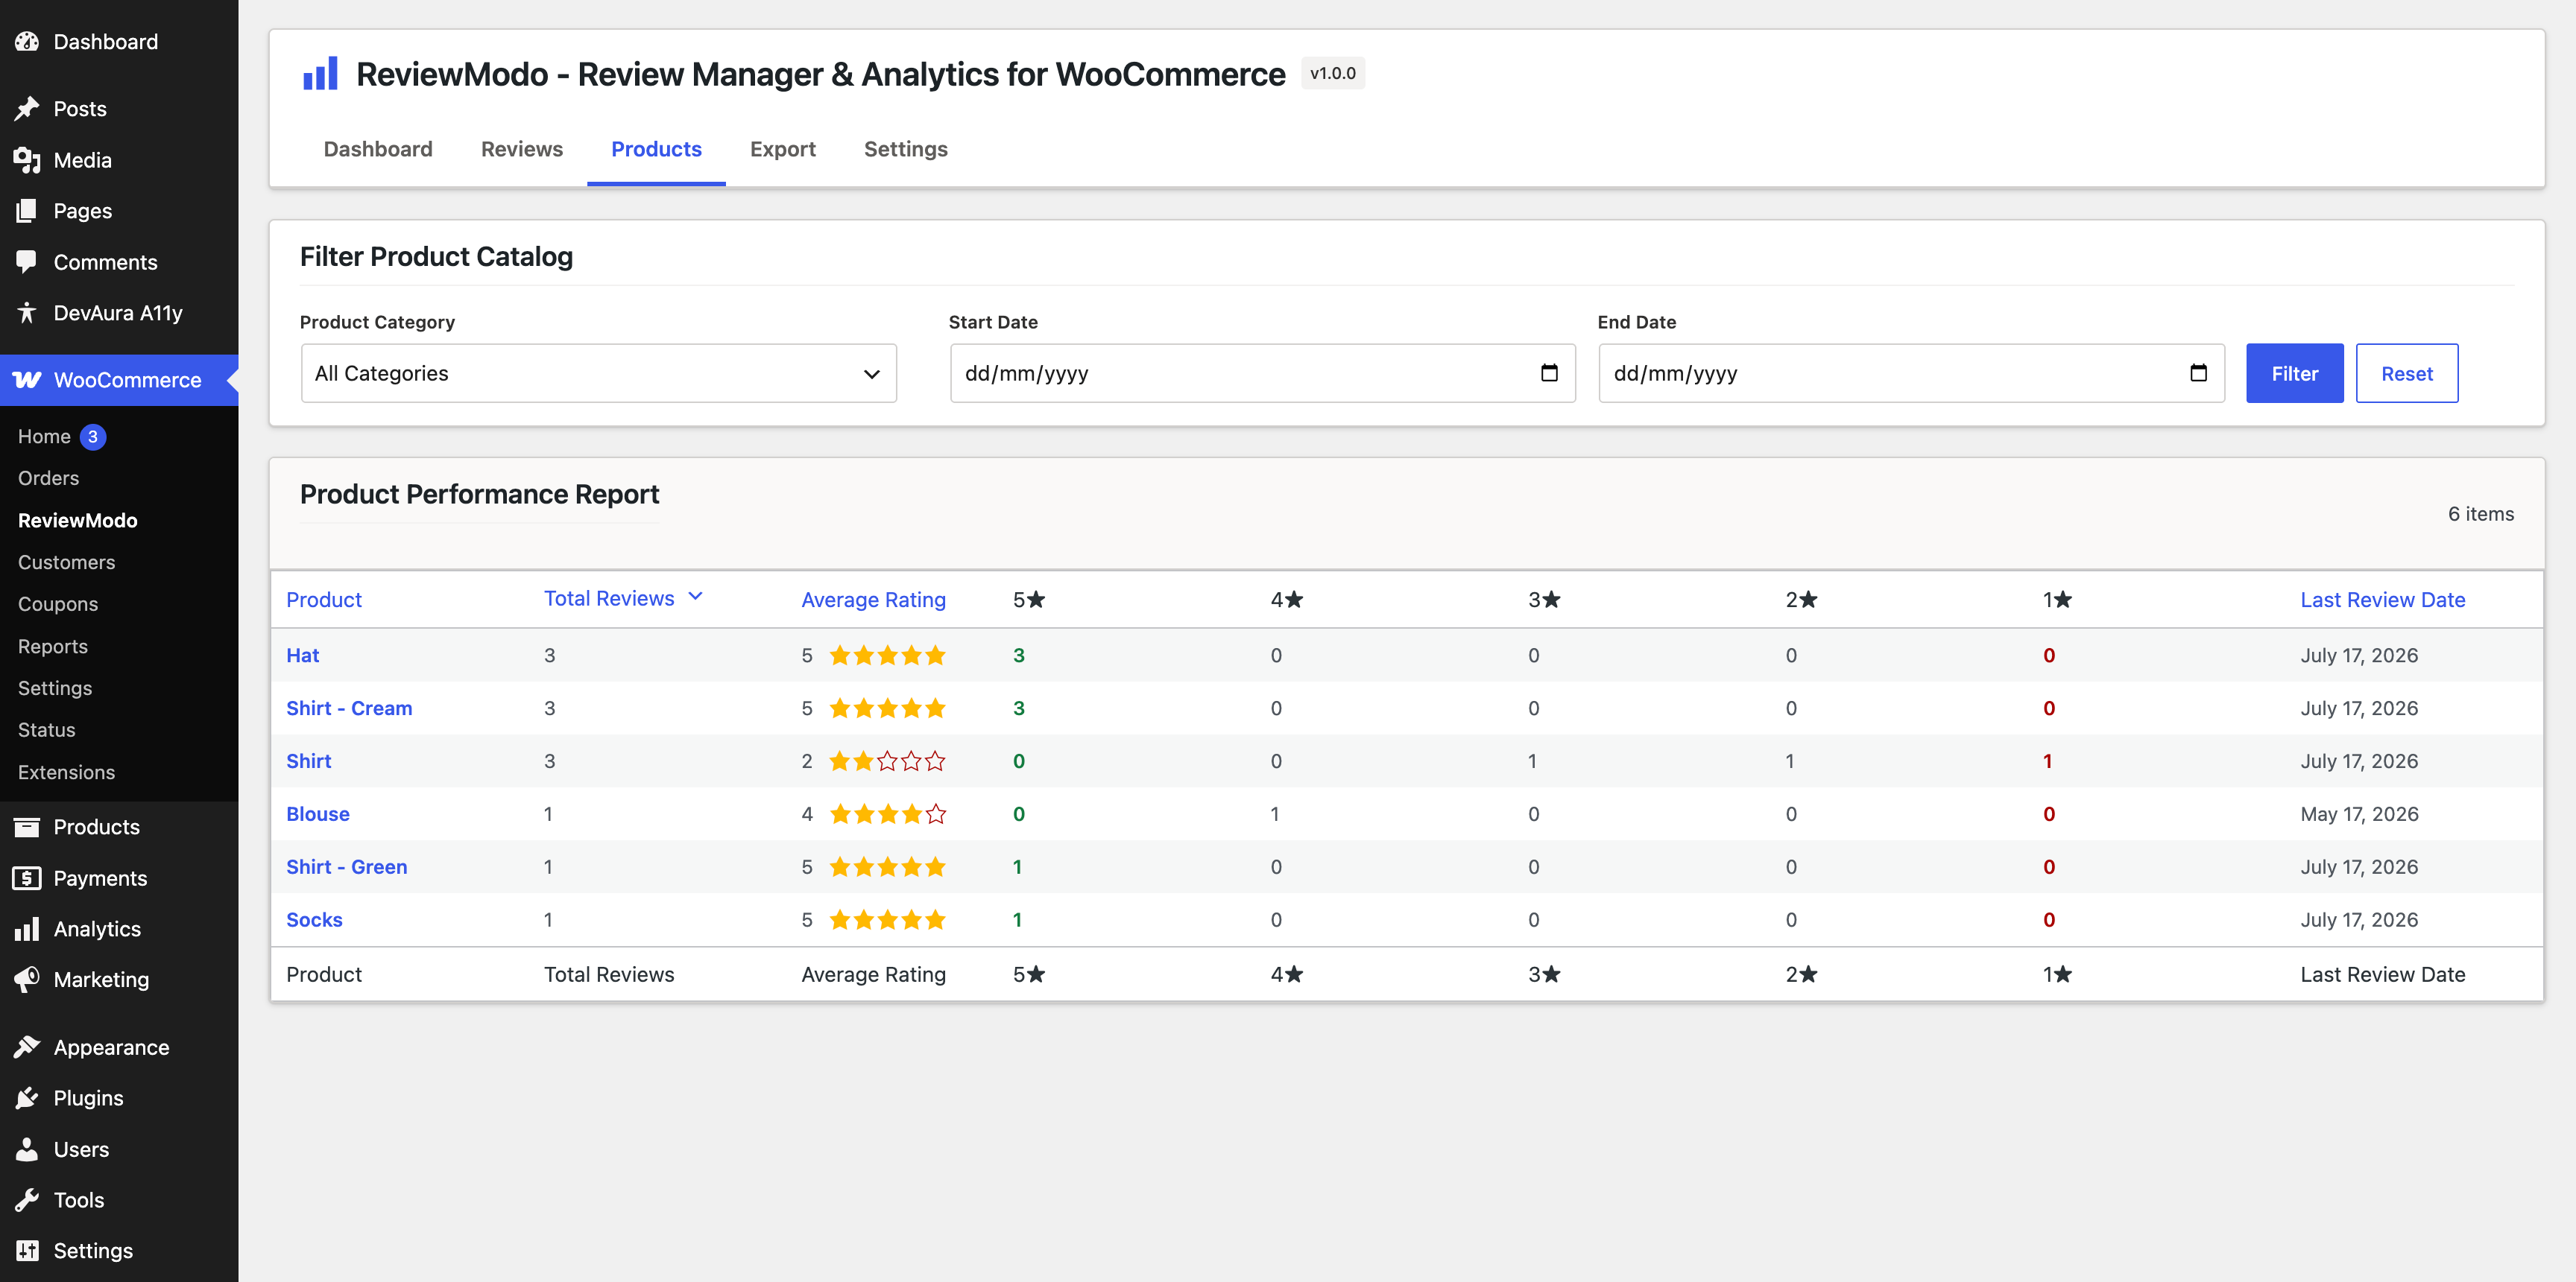This screenshot has height=1282, width=2576.
Task: Open ReviewModo submenu item in sidebar
Action: click(x=78, y=521)
